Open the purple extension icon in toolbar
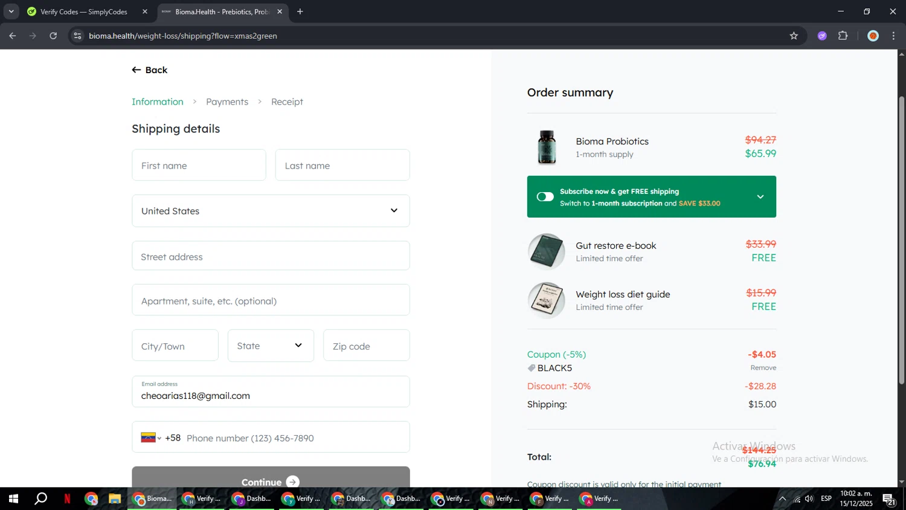 (x=822, y=36)
